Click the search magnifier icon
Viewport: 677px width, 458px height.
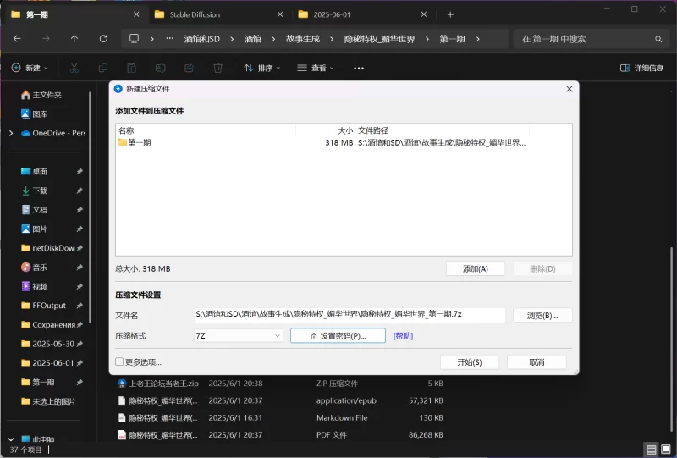pyautogui.click(x=658, y=39)
